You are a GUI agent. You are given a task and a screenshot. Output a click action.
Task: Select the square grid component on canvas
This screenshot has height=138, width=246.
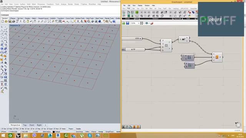[166, 45]
